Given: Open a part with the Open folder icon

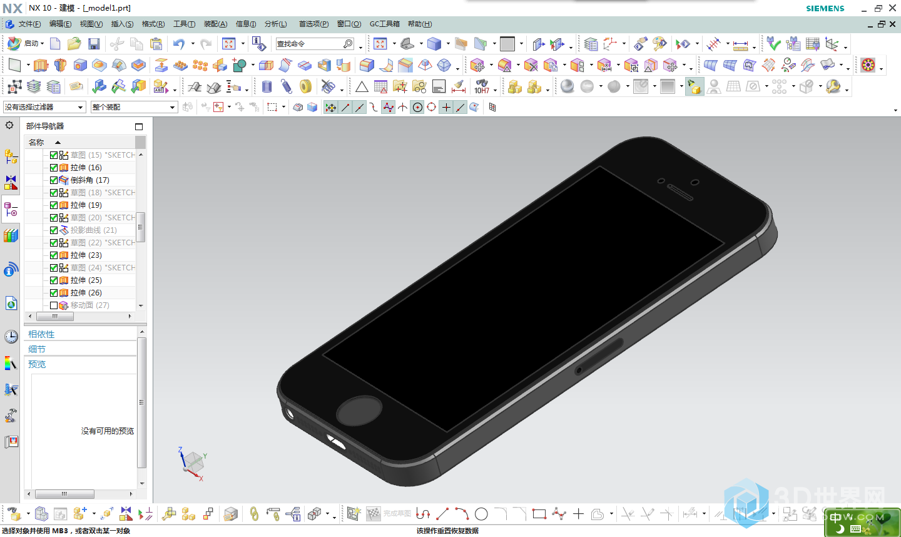Looking at the screenshot, I should tap(74, 44).
